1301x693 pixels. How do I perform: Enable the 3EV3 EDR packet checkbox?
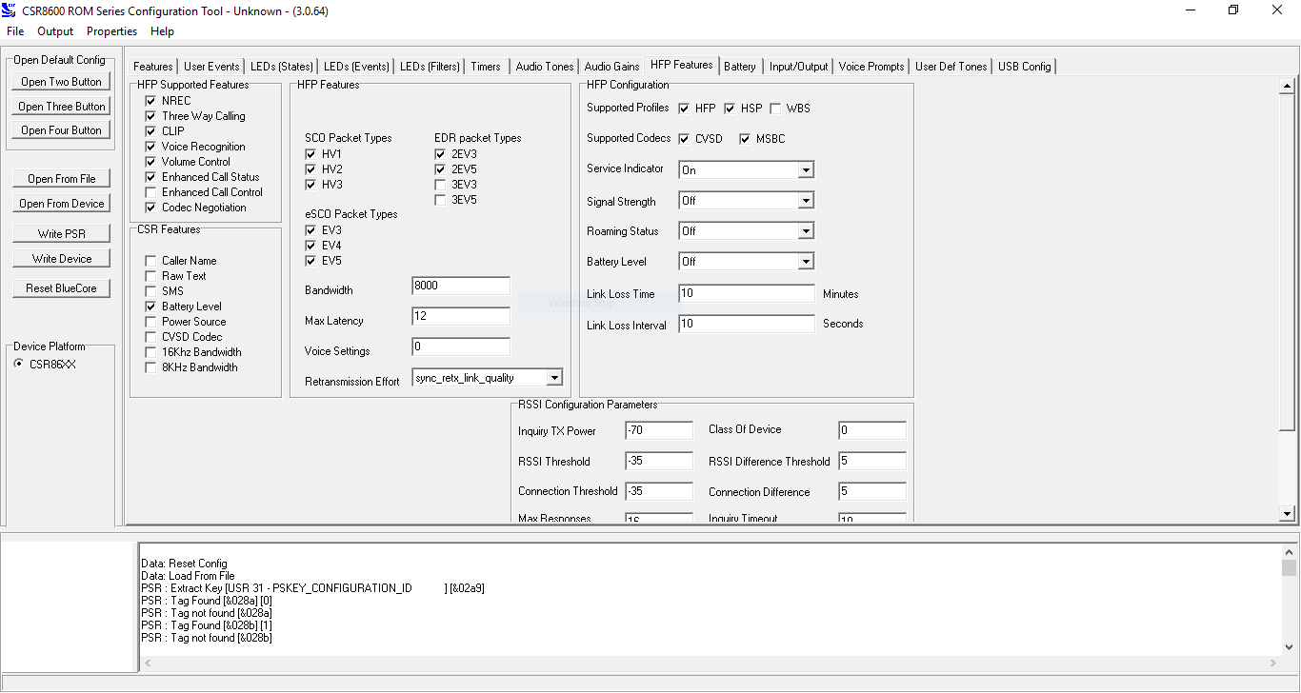click(x=440, y=185)
